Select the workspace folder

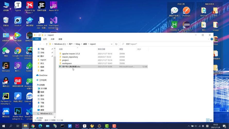67,63
